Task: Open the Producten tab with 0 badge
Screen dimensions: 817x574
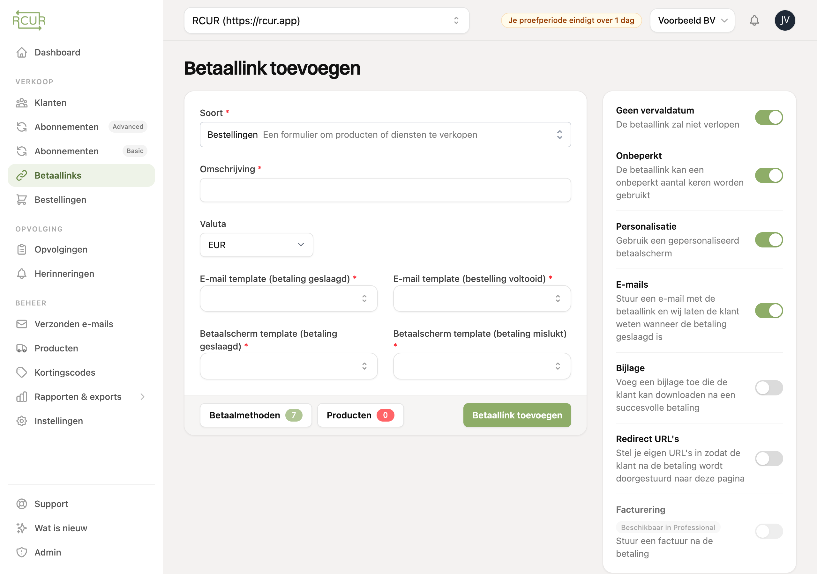Action: [360, 415]
